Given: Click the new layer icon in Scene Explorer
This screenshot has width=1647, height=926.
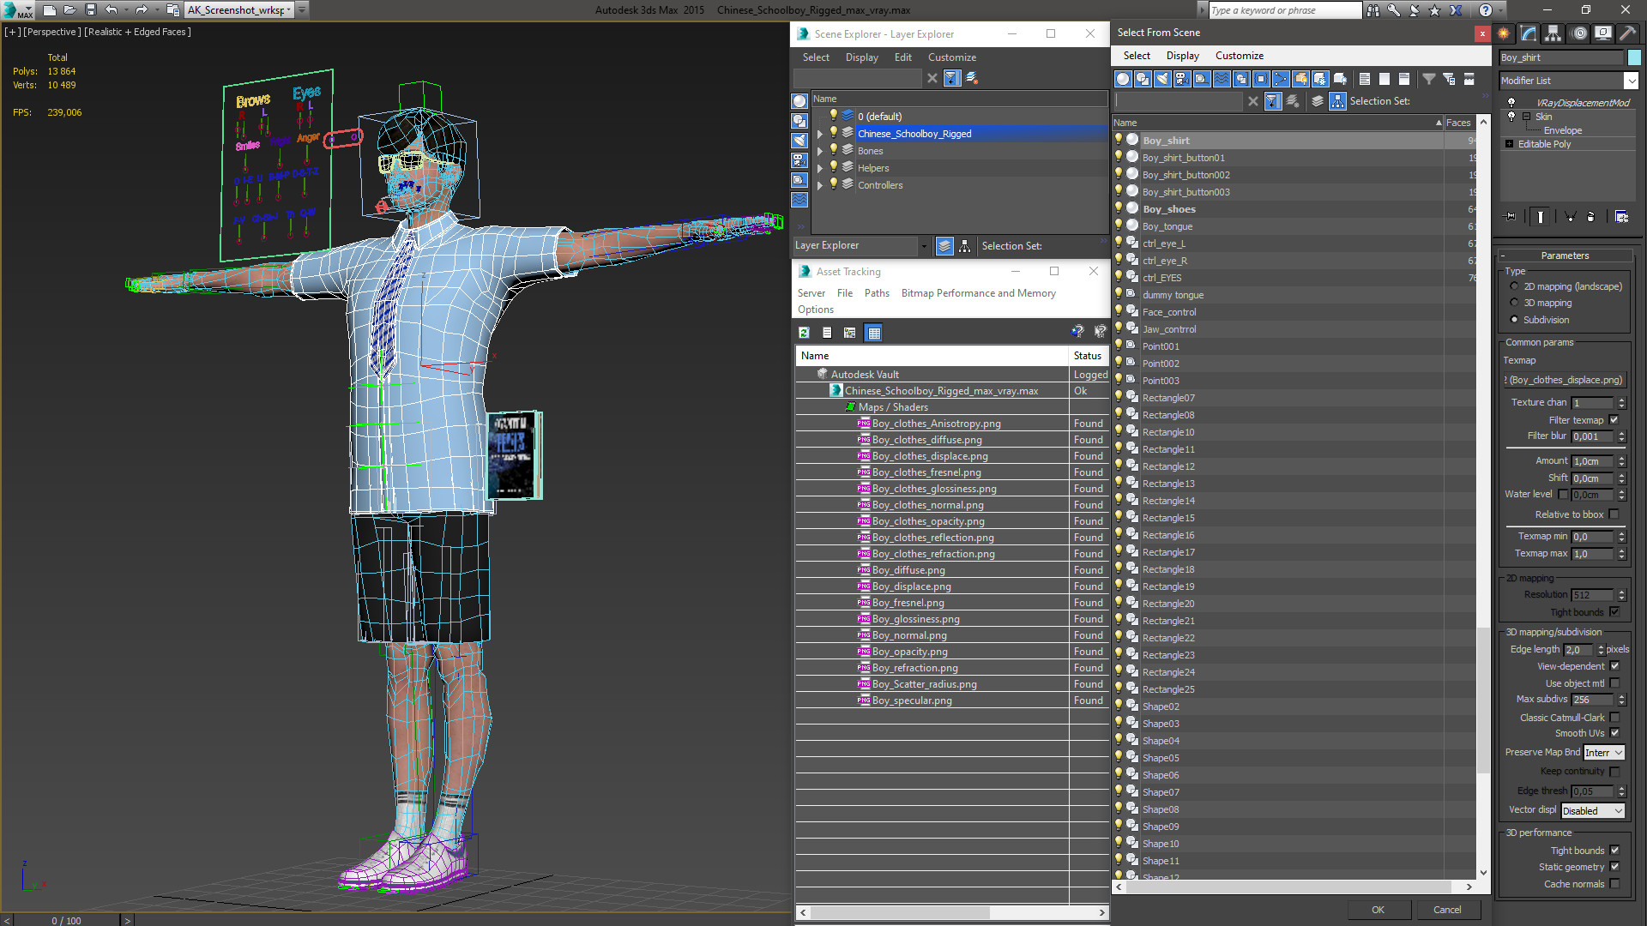Looking at the screenshot, I should [972, 78].
